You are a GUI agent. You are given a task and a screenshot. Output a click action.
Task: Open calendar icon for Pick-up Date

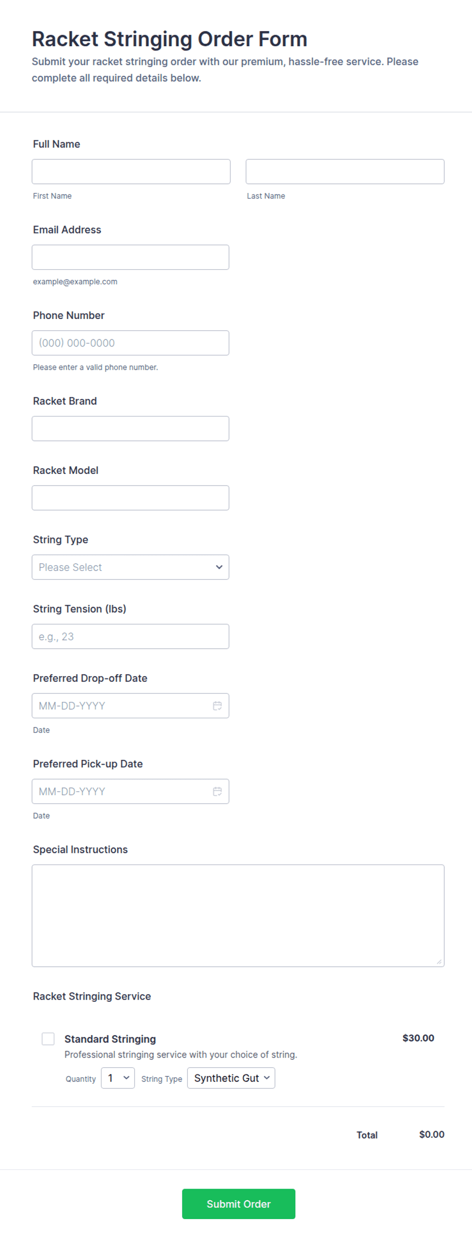217,791
